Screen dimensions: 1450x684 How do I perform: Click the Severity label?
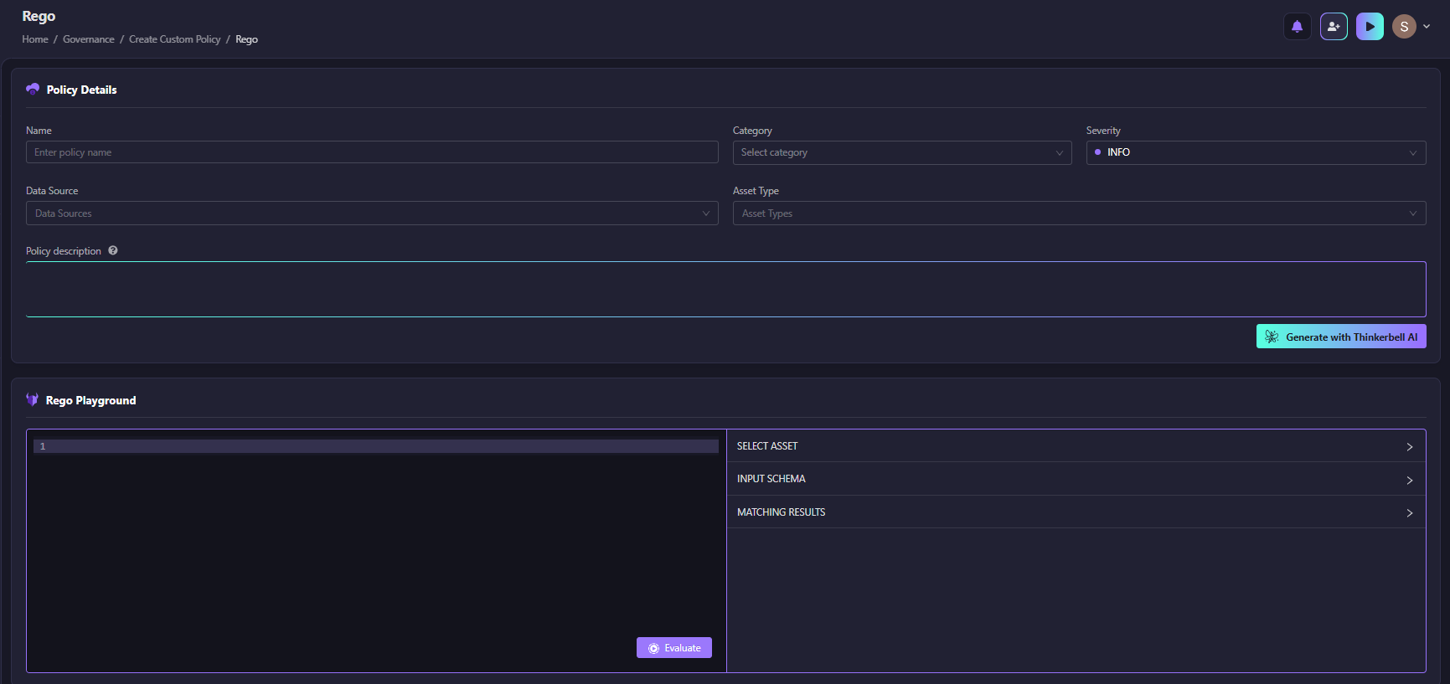[x=1103, y=131]
